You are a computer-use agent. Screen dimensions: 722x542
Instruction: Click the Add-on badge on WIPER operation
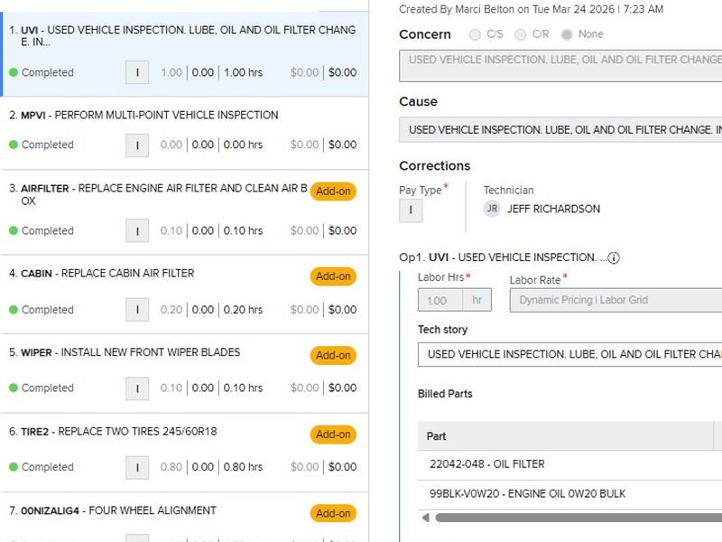[x=333, y=355]
